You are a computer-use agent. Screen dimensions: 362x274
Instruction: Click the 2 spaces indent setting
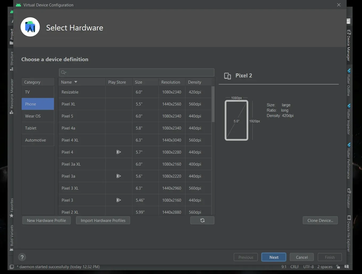click(325, 267)
